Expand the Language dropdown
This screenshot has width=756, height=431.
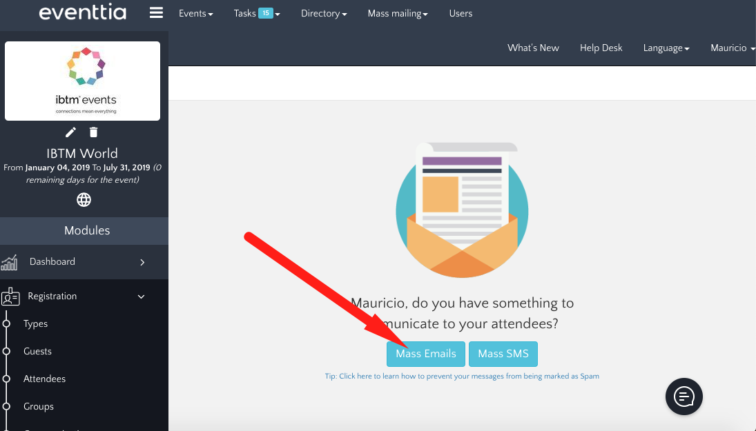click(x=666, y=48)
